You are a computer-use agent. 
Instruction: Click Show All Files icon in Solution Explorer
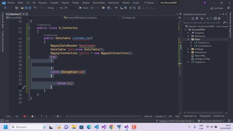click(x=219, y=19)
